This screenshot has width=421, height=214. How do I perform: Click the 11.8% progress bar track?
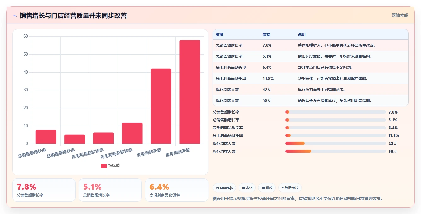tap(336, 136)
